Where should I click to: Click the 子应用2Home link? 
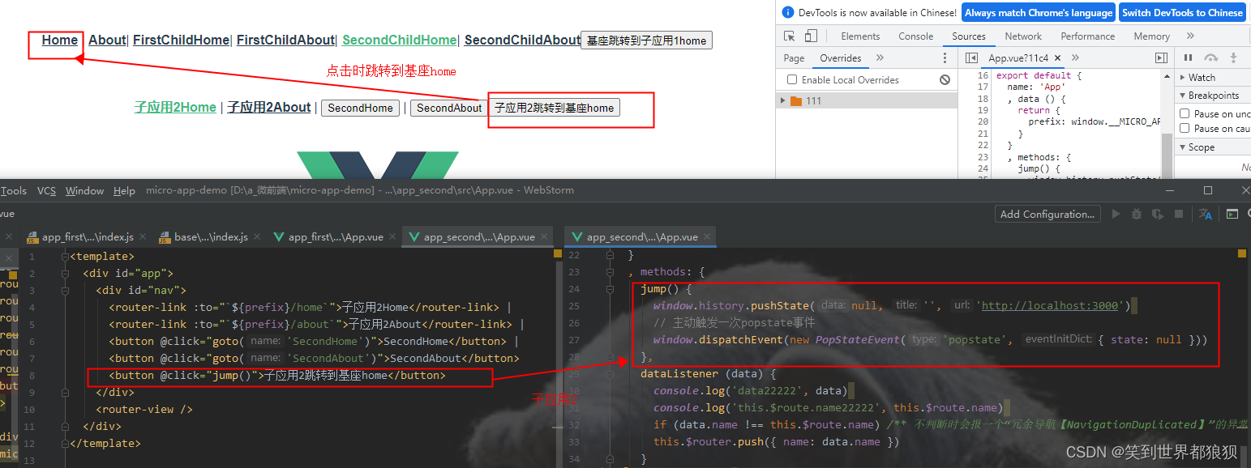pos(175,107)
